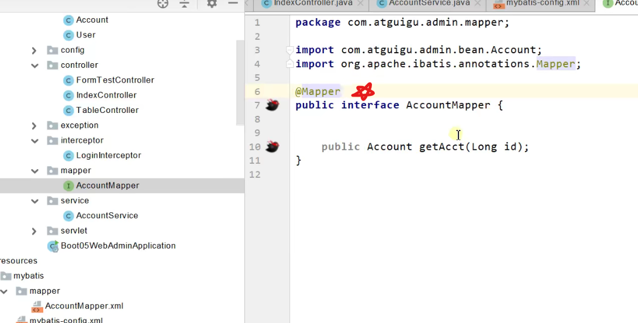Click the IndexController class icon in tree

pyautogui.click(x=68, y=95)
